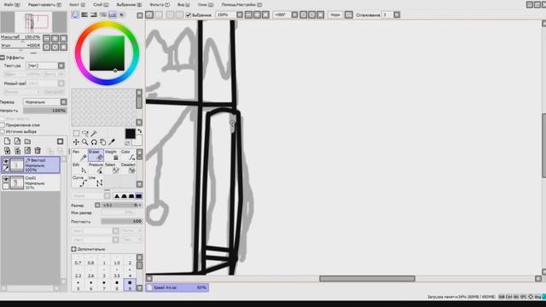Select the rotate view tool
The height and width of the screenshot is (307, 546).
94,142
